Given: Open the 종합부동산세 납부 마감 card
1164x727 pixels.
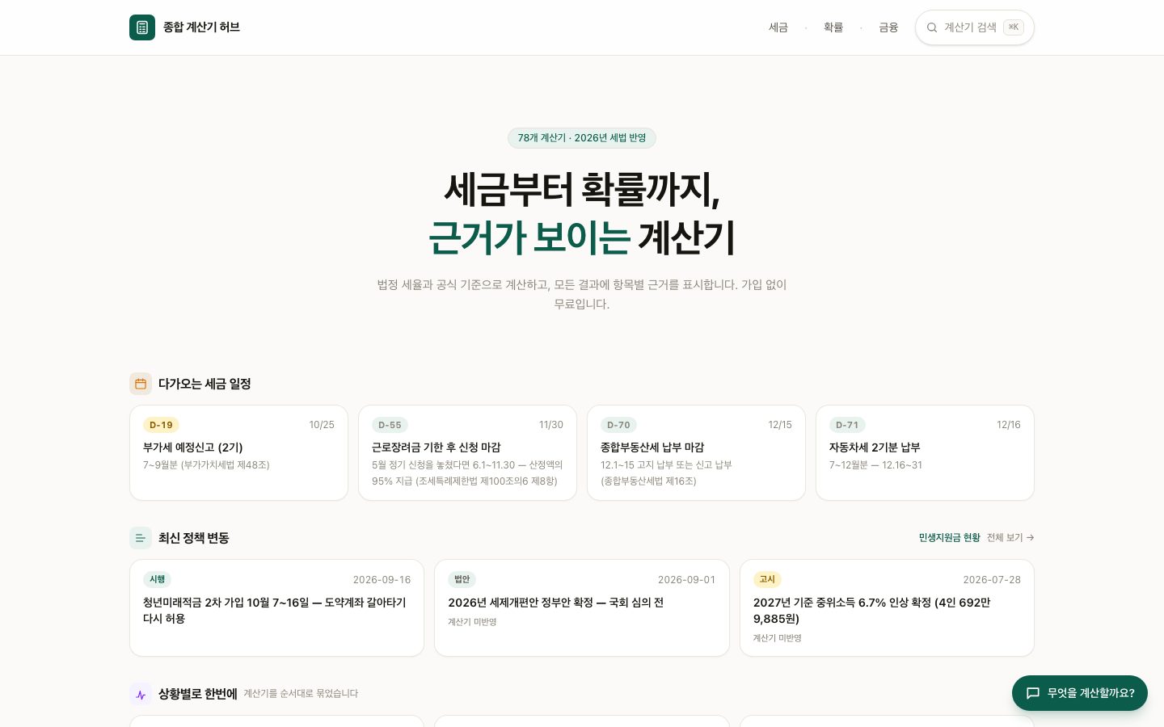Looking at the screenshot, I should [x=696, y=452].
